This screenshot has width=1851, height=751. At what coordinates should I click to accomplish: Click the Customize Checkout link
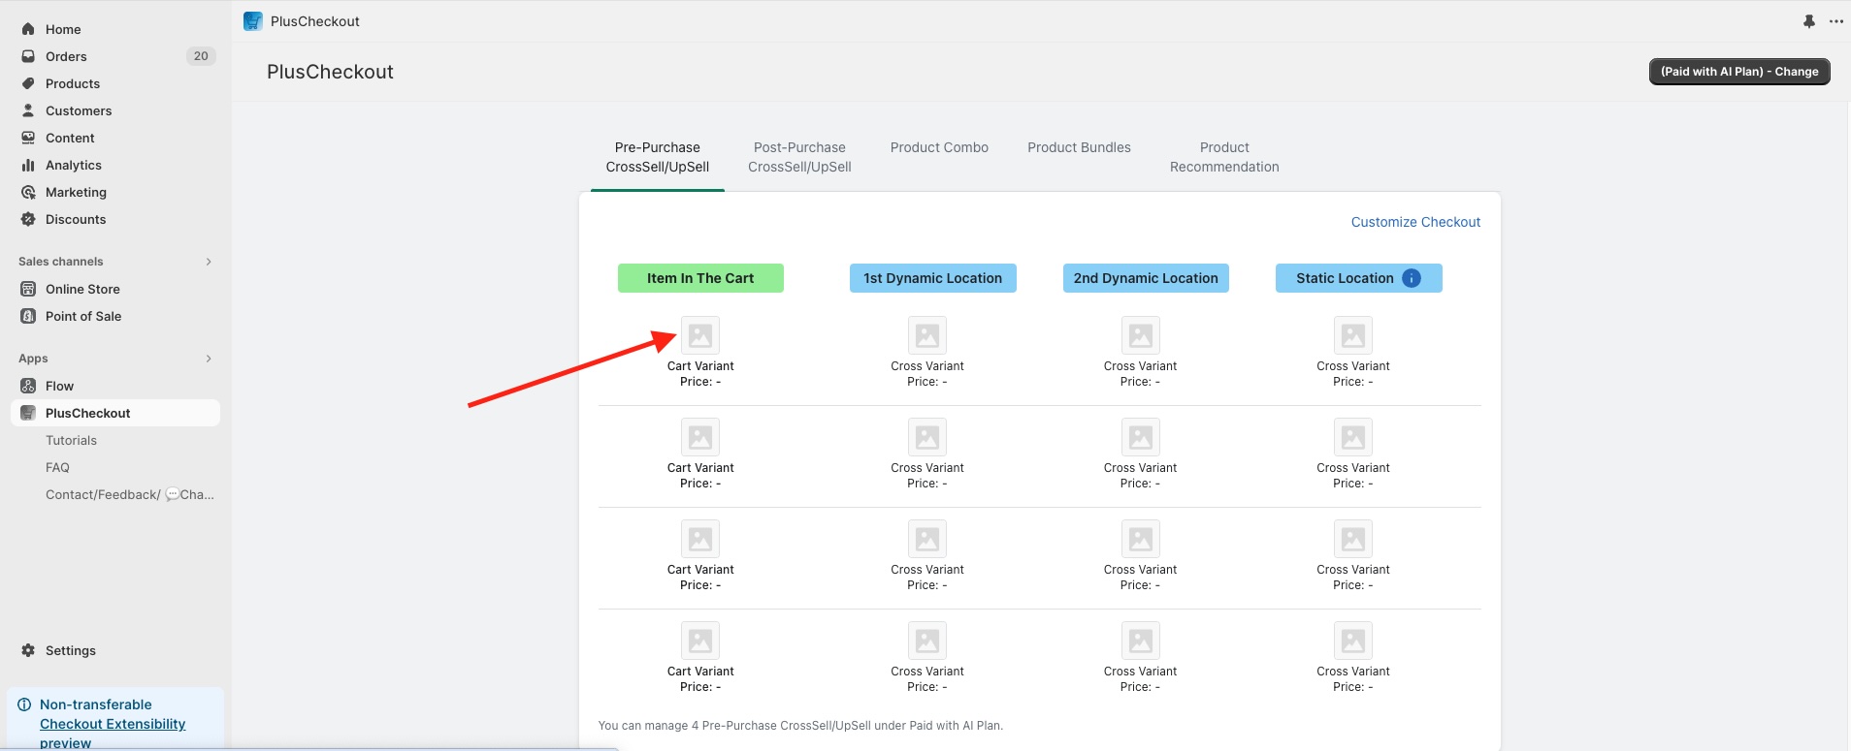click(x=1415, y=222)
